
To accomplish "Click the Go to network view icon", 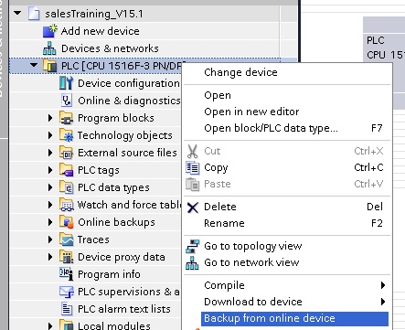I will click(192, 263).
